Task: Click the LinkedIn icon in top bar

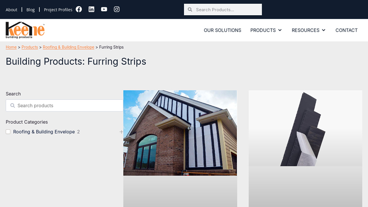Action: [92, 9]
